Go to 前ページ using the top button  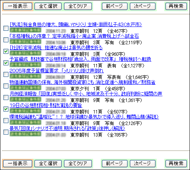(115, 6)
